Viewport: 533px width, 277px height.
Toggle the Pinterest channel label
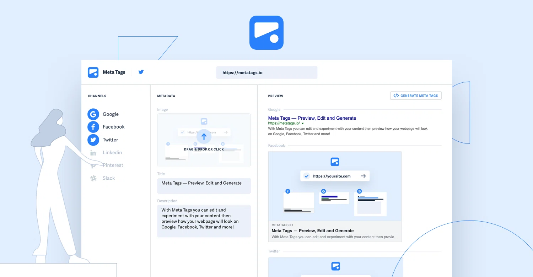pyautogui.click(x=113, y=165)
